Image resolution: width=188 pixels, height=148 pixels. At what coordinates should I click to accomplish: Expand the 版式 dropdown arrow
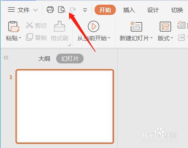click(172, 38)
